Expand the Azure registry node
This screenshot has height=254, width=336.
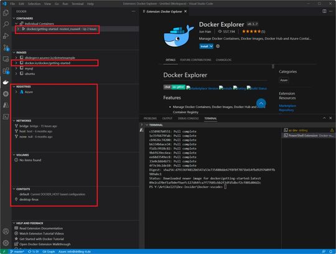coord(16,92)
